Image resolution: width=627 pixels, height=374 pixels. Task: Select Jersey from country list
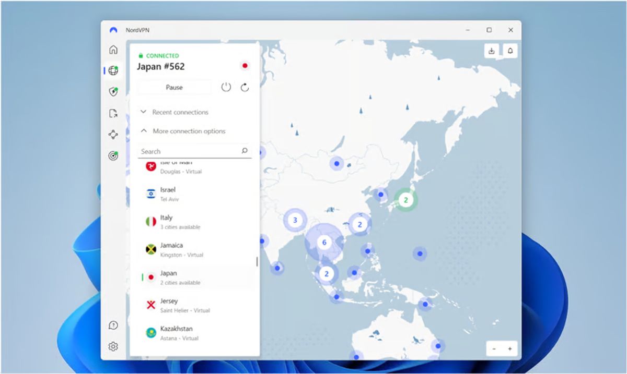pyautogui.click(x=194, y=305)
